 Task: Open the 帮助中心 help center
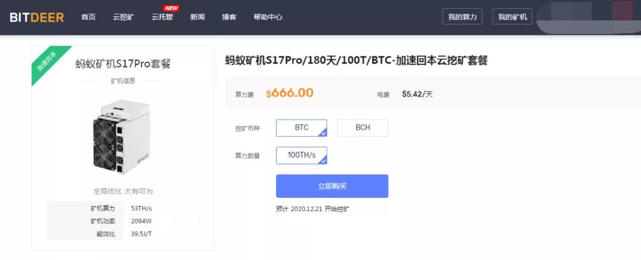point(268,17)
